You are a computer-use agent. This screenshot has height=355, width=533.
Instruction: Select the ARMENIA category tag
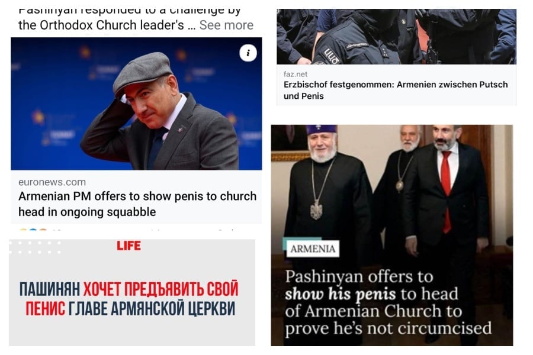click(x=313, y=248)
